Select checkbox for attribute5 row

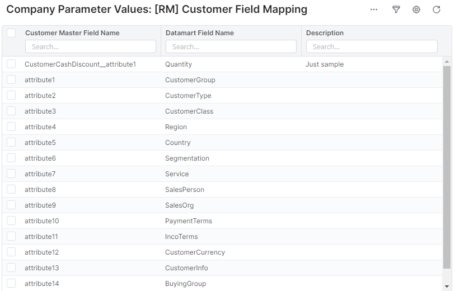(11, 143)
